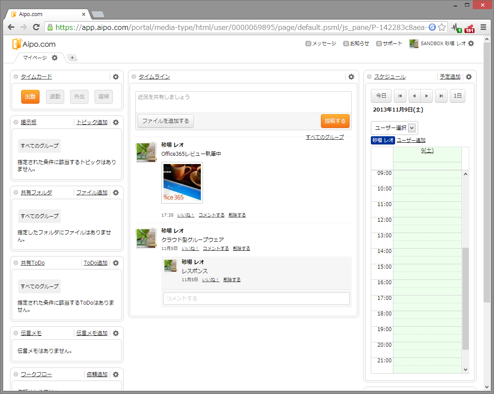The image size is (494, 394).
Task: Select すべてのグループ in the 共有ToDo widget
Action: (39, 286)
